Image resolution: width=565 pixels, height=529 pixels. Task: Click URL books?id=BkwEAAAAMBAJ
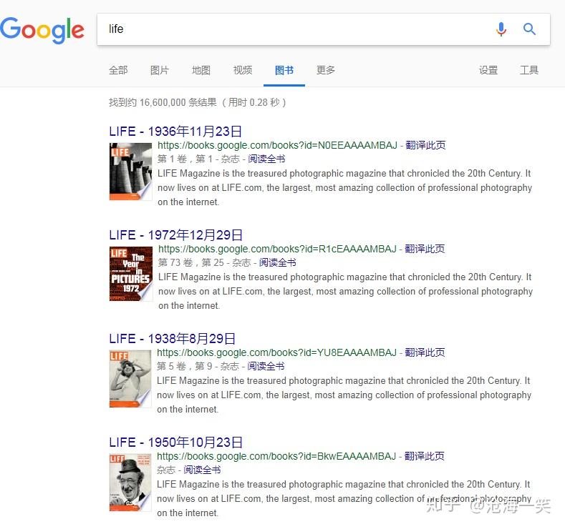[x=276, y=456]
